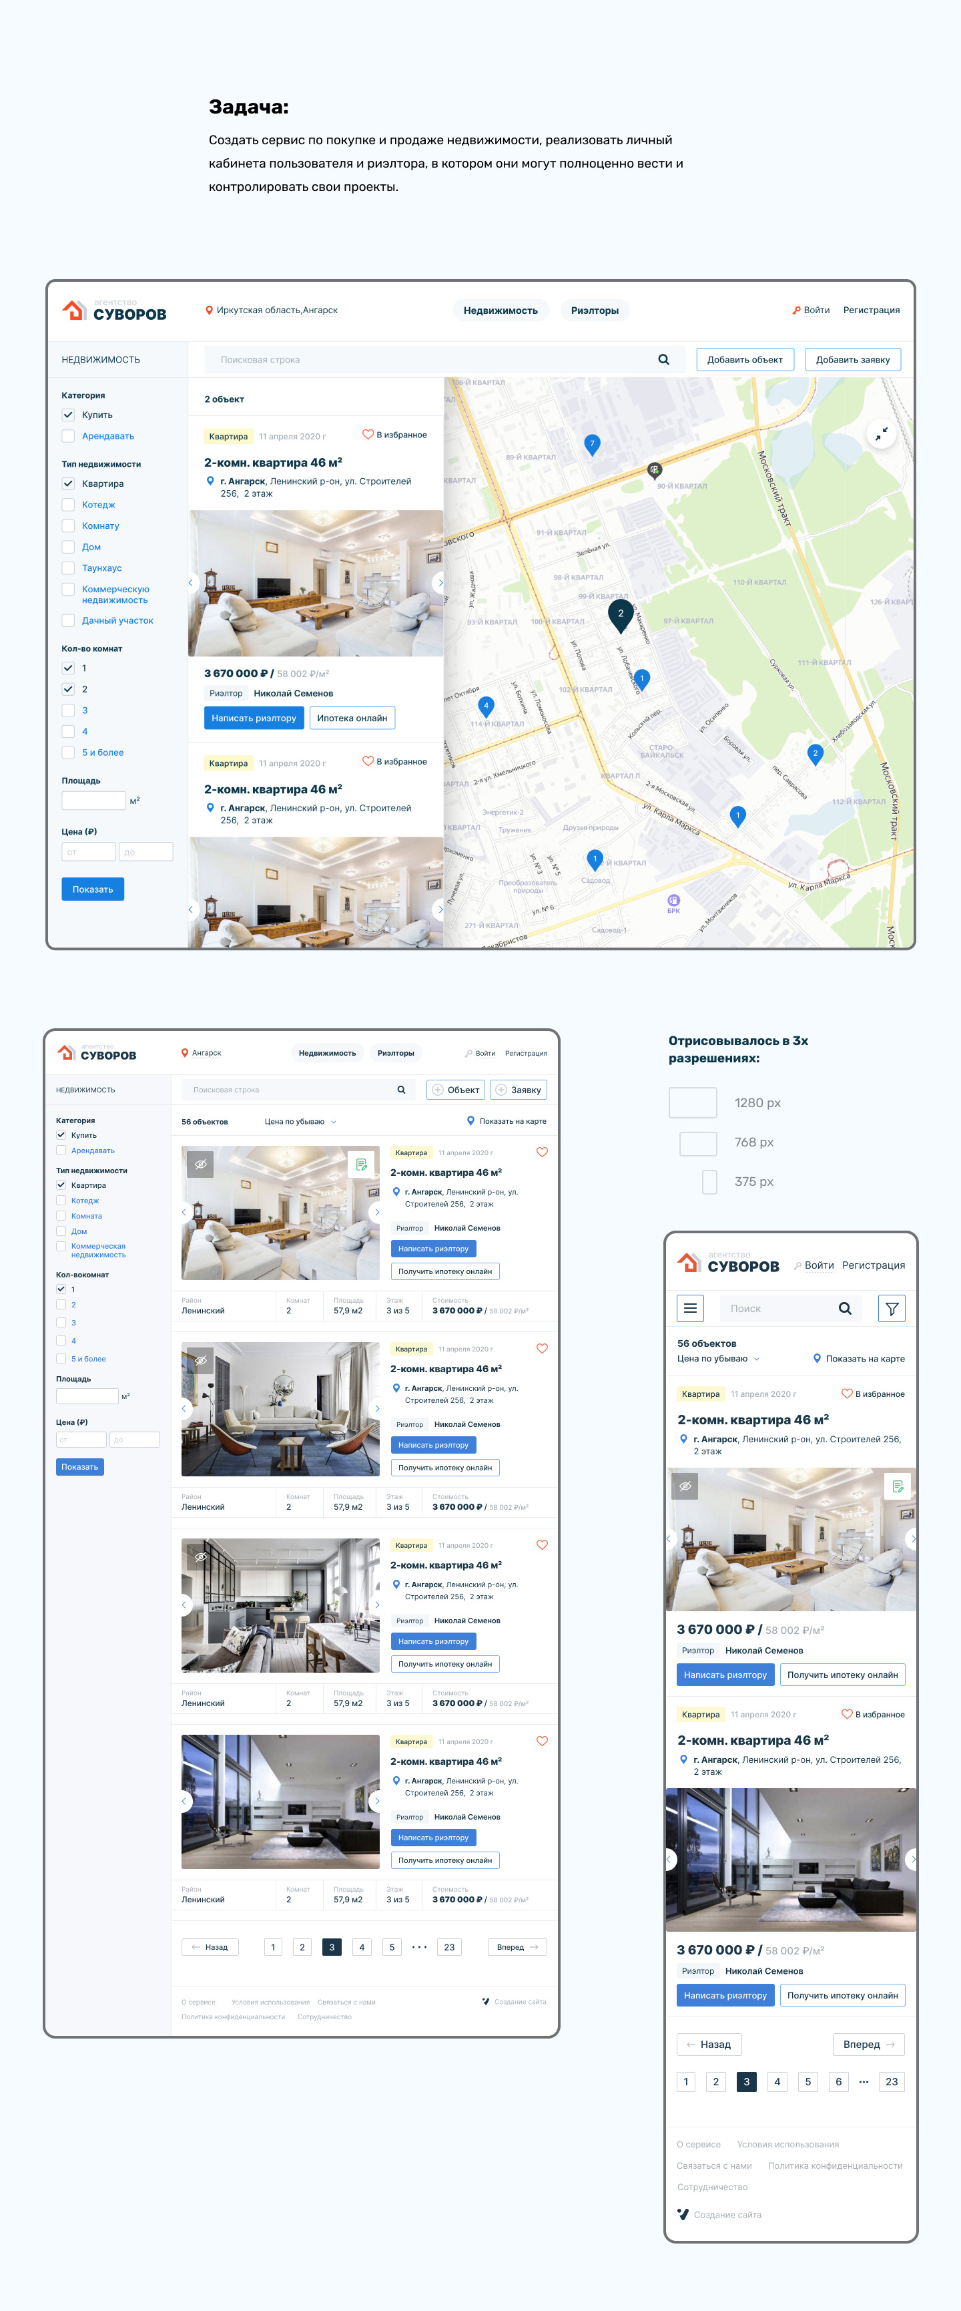Screen dimensions: 961x2311
Task: Check '5 и более' rooms in the desktop mockup
Action: pos(67,753)
